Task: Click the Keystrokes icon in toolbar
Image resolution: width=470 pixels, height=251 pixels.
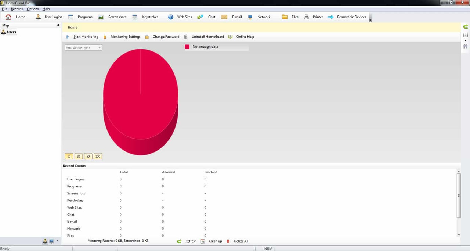Action: click(x=135, y=17)
